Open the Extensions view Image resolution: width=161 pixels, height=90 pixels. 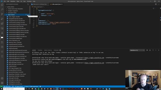[2, 23]
